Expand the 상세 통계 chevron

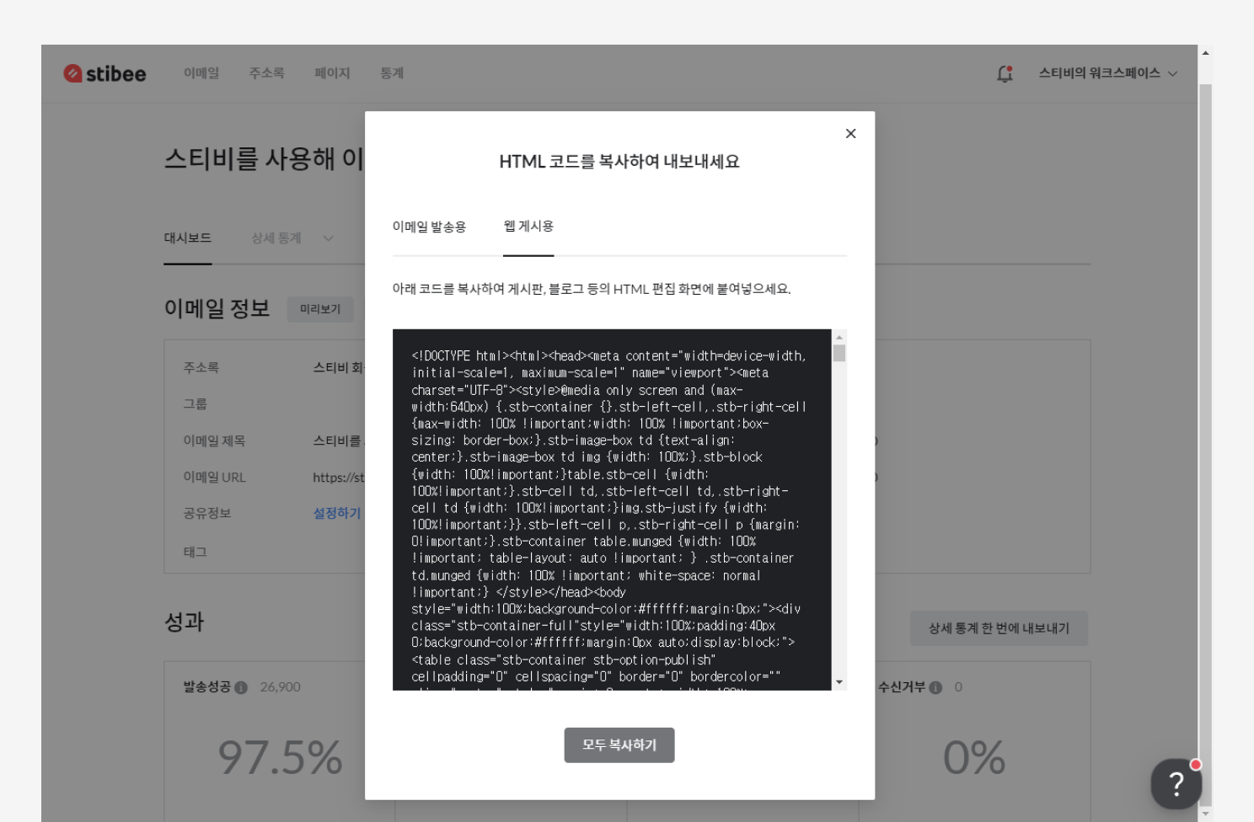pos(329,238)
